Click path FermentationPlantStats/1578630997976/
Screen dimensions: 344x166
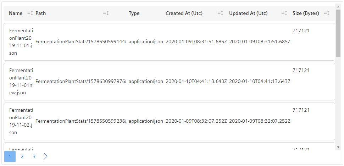(81, 82)
